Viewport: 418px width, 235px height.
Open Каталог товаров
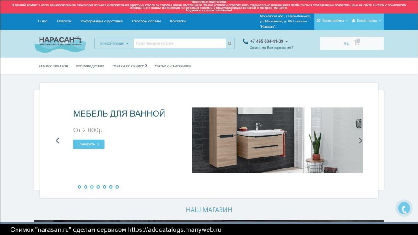[x=53, y=66]
